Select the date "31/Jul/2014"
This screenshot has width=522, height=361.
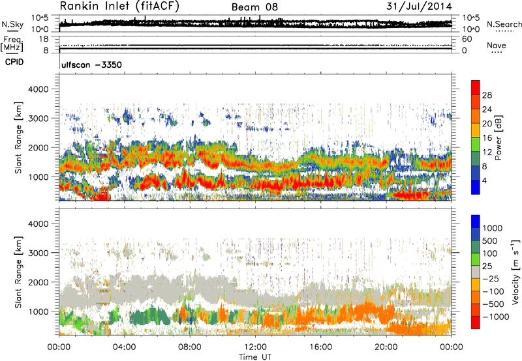coord(419,7)
